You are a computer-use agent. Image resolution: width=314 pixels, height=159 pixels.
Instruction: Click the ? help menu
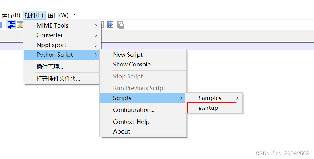(x=74, y=15)
